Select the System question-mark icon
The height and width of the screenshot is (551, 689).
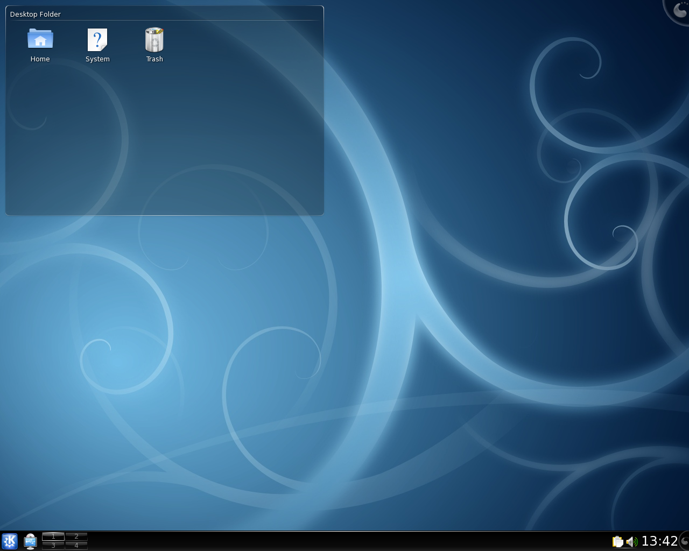pos(97,40)
